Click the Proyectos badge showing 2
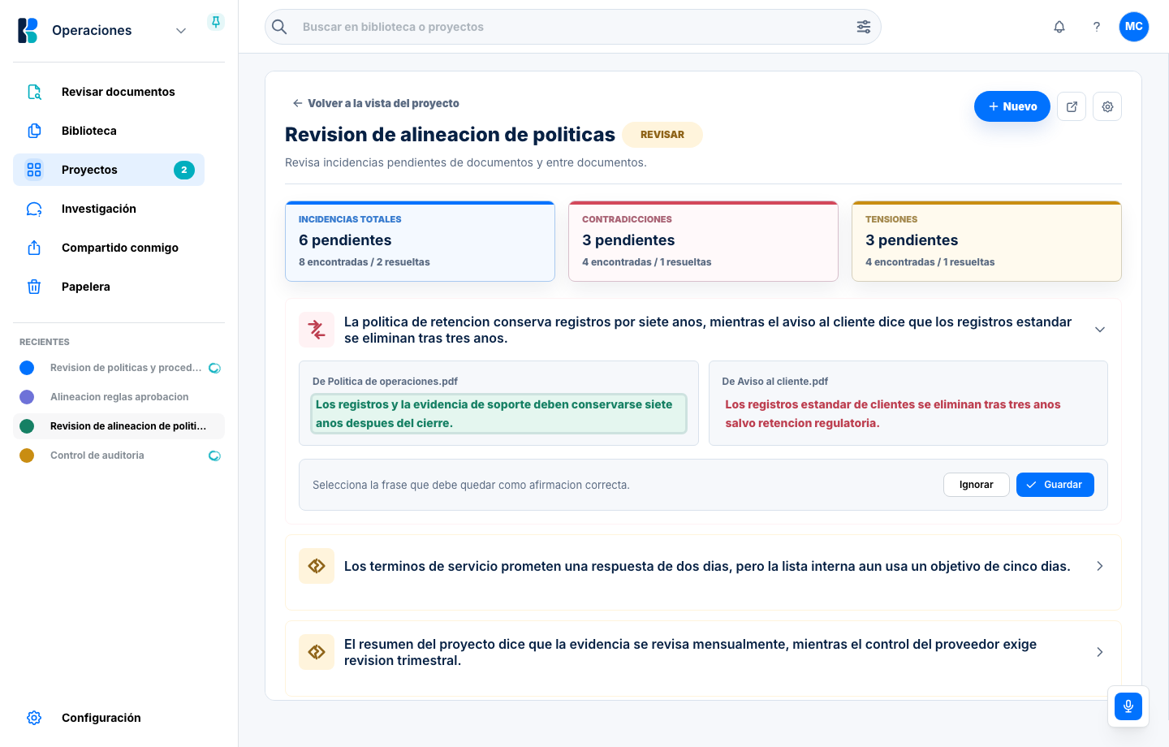Viewport: 1169px width, 747px height. pos(184,170)
